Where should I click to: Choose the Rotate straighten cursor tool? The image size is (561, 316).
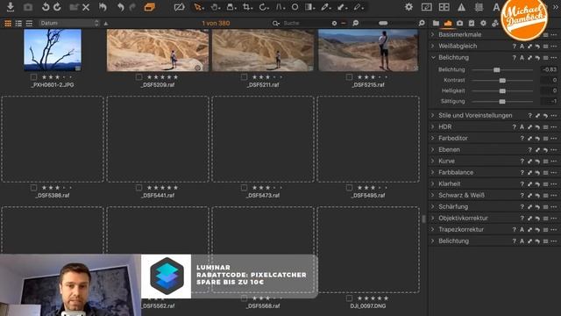[x=263, y=7]
